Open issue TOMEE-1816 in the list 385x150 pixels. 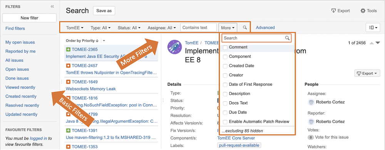85,98
